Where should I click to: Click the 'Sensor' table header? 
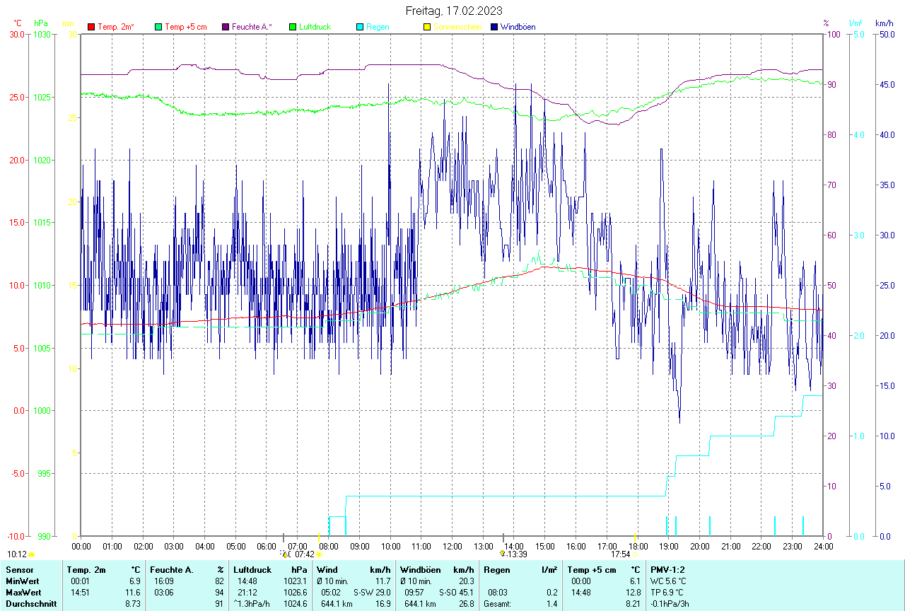coord(18,569)
